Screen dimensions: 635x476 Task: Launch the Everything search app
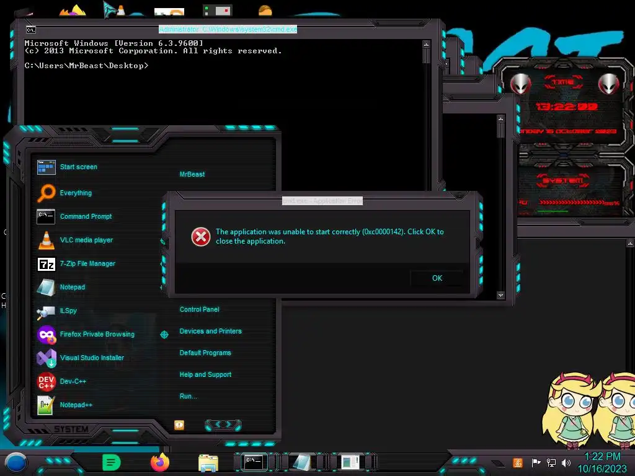64,193
